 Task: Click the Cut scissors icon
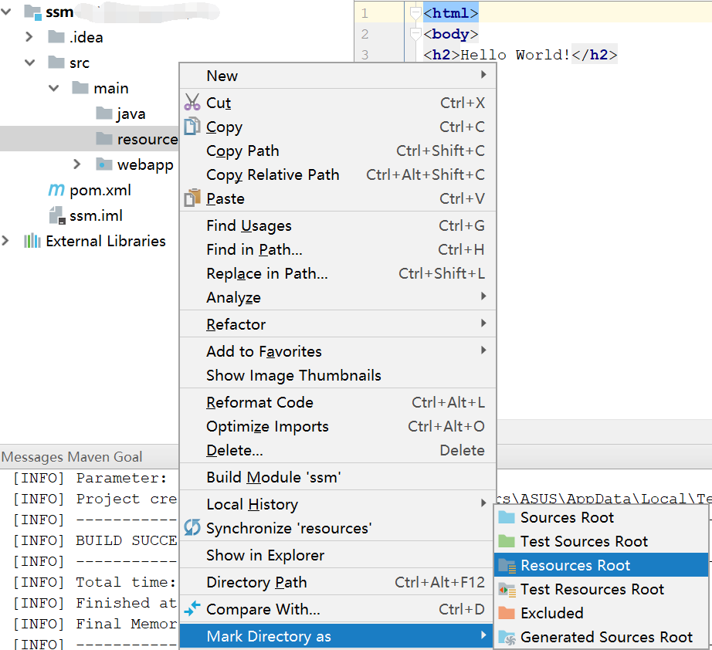point(192,103)
